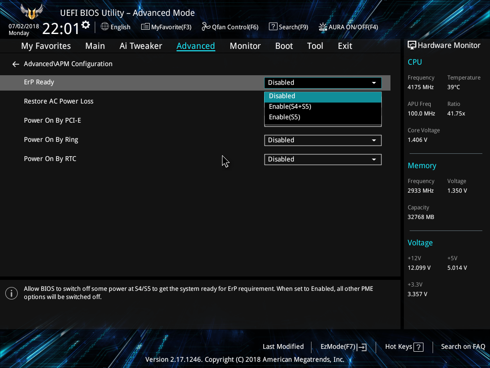Open the Monitor tab
The height and width of the screenshot is (368, 490).
click(245, 46)
